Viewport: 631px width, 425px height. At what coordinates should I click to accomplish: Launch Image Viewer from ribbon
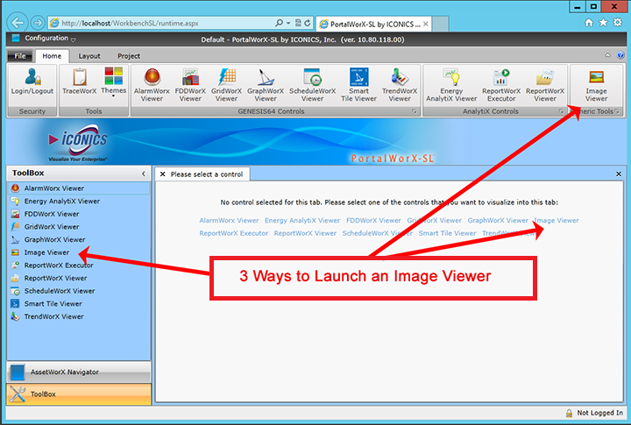[596, 85]
